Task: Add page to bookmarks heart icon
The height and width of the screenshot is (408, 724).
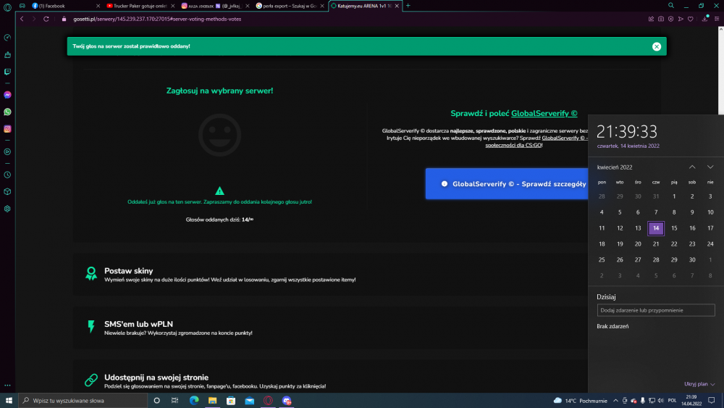Action: 690,19
